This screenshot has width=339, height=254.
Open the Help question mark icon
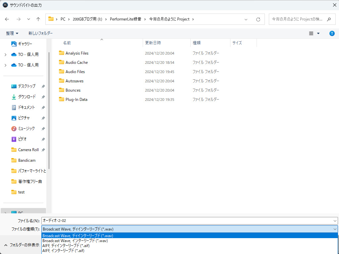click(332, 33)
